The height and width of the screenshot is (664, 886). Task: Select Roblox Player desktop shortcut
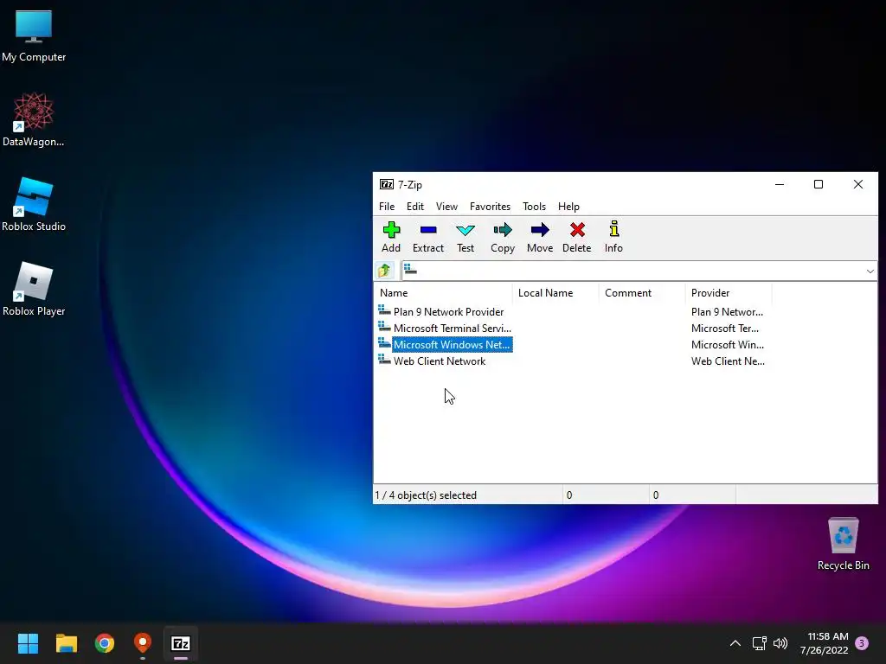tap(34, 289)
